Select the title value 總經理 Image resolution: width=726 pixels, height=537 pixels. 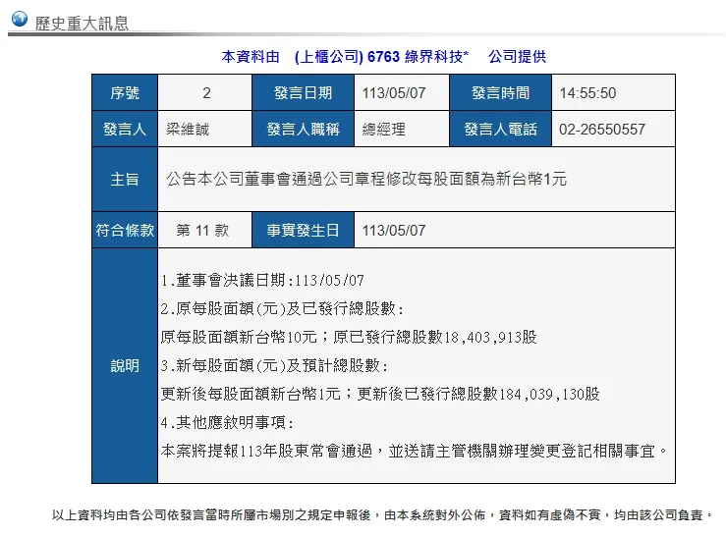click(384, 129)
